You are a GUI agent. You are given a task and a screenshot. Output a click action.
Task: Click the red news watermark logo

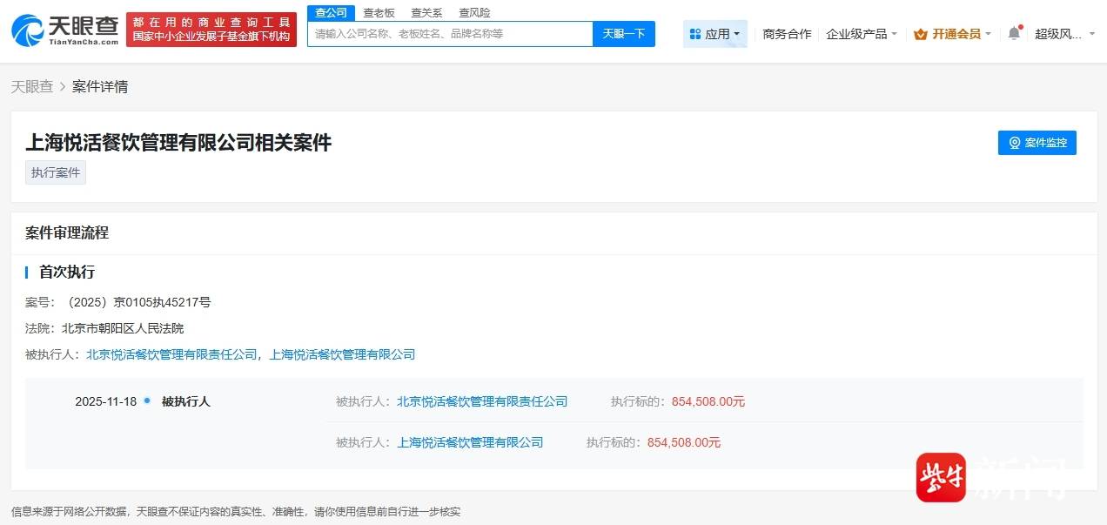coord(941,477)
